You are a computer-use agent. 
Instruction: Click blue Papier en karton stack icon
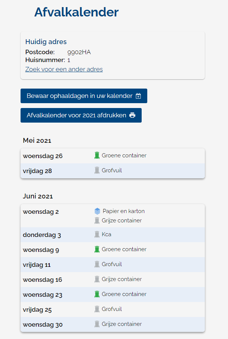click(98, 211)
